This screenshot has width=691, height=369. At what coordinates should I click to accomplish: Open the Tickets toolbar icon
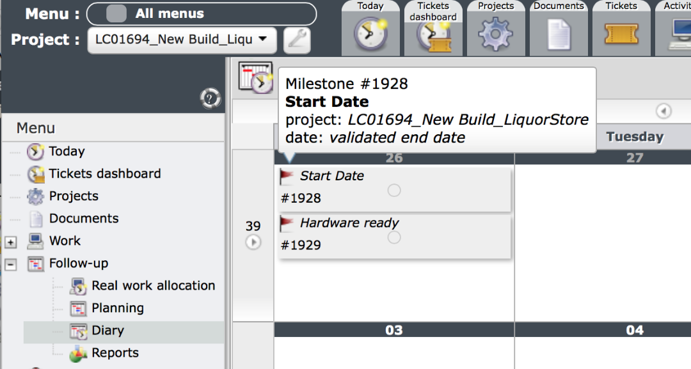coord(621,34)
